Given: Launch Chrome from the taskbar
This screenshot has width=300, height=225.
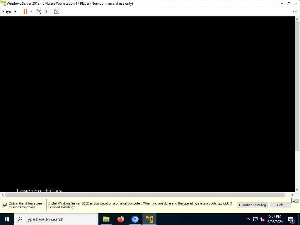Looking at the screenshot, I should [x=135, y=219].
